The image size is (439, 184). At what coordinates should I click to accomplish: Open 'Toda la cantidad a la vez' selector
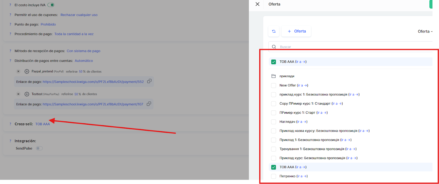click(x=74, y=34)
